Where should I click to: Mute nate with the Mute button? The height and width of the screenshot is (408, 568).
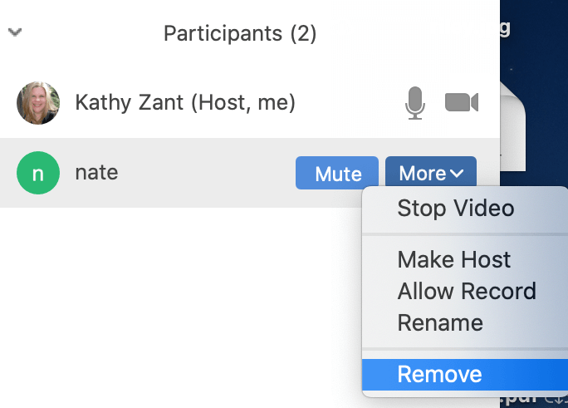(337, 174)
